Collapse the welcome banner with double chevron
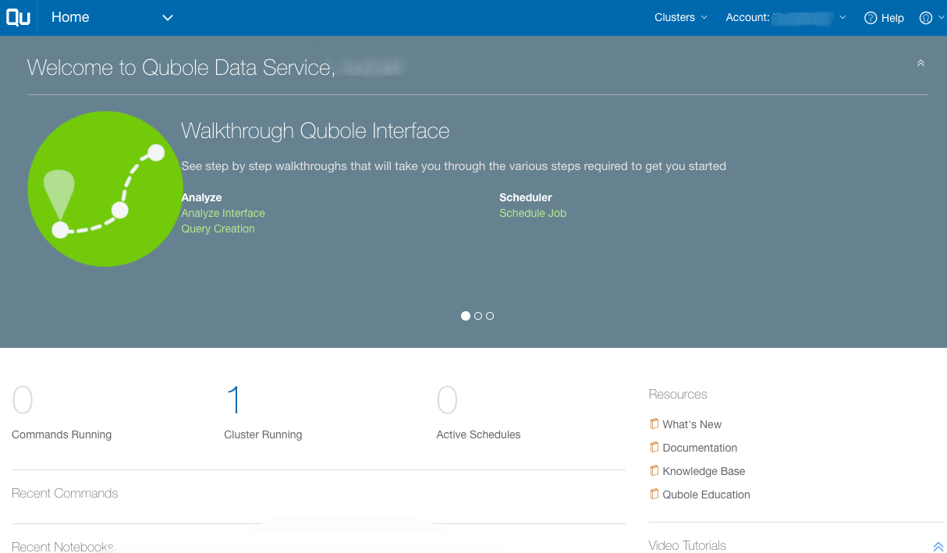The width and height of the screenshot is (947, 553). tap(920, 63)
